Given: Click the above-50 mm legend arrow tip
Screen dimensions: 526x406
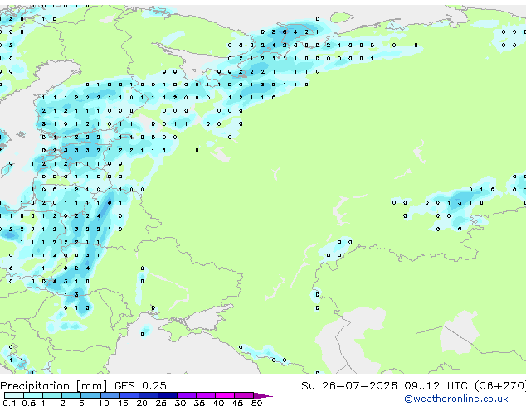Looking at the screenshot, I should pos(263,395).
